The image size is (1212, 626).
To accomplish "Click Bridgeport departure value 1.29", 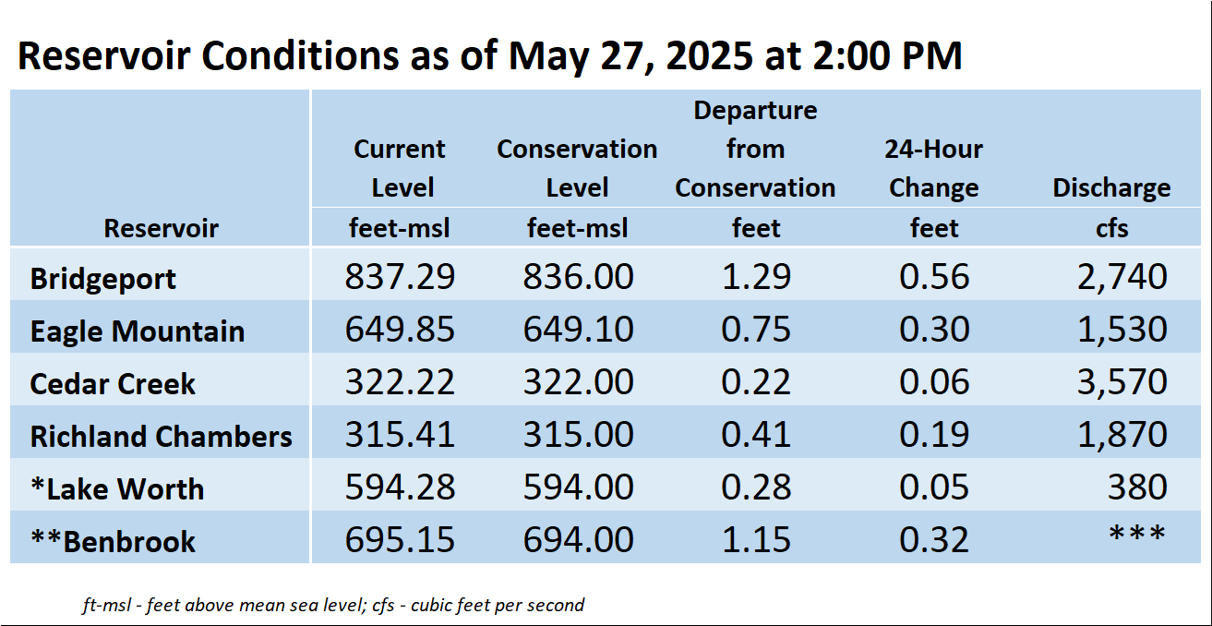I will pos(755,277).
